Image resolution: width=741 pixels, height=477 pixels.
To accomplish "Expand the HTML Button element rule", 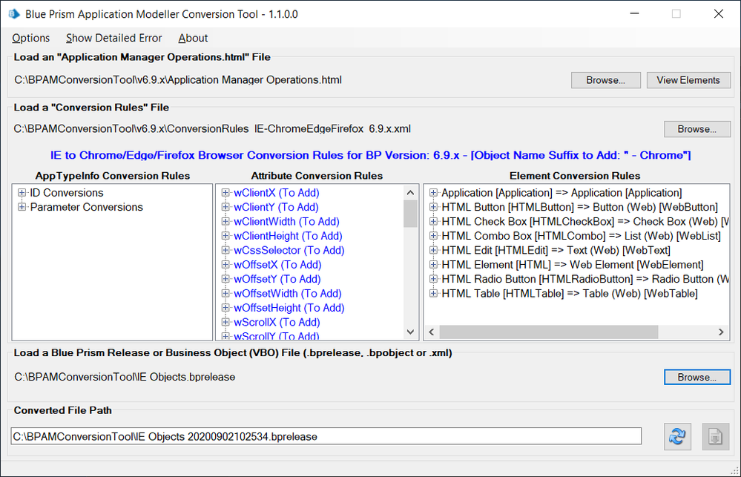I will 433,207.
